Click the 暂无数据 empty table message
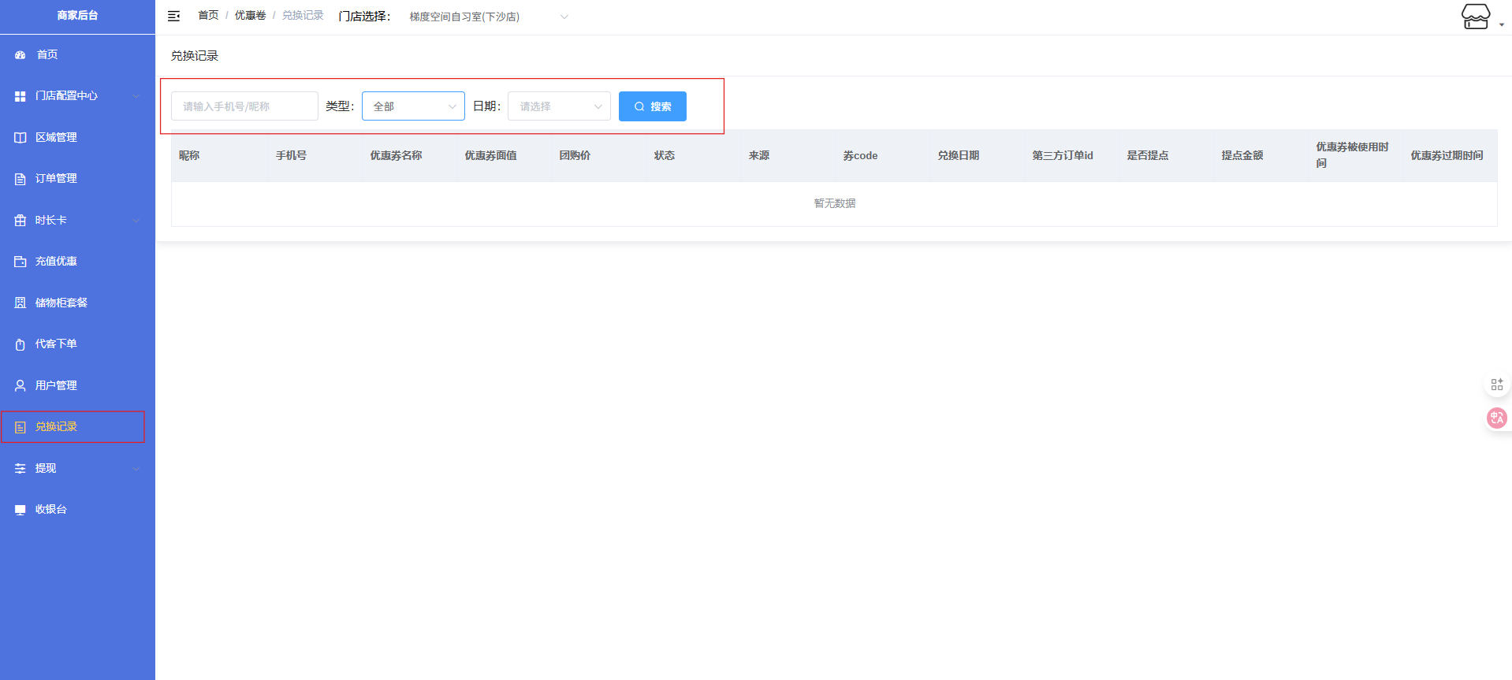This screenshot has height=680, width=1512. point(834,203)
